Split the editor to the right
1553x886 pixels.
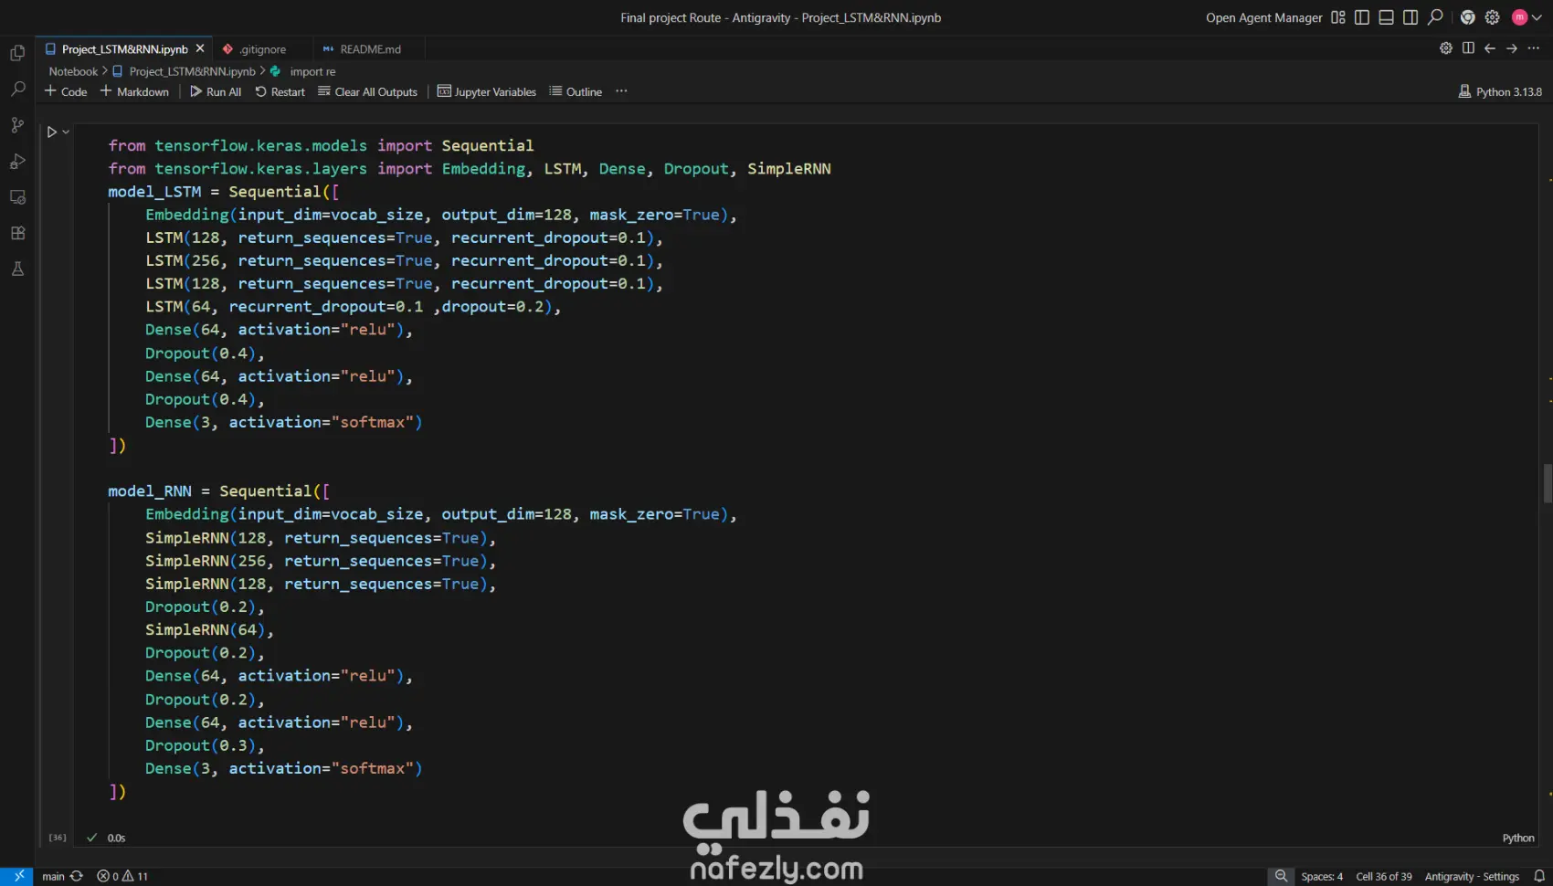tap(1468, 48)
